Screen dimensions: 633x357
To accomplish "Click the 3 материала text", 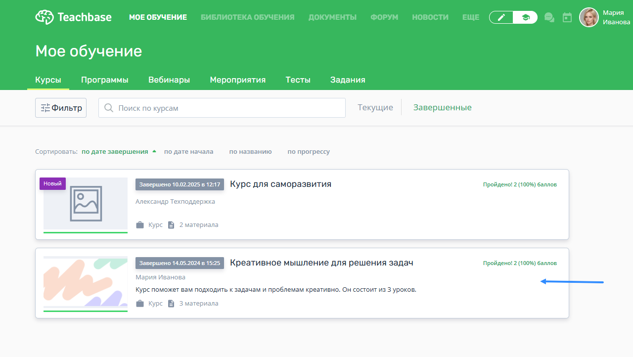I will pos(199,304).
